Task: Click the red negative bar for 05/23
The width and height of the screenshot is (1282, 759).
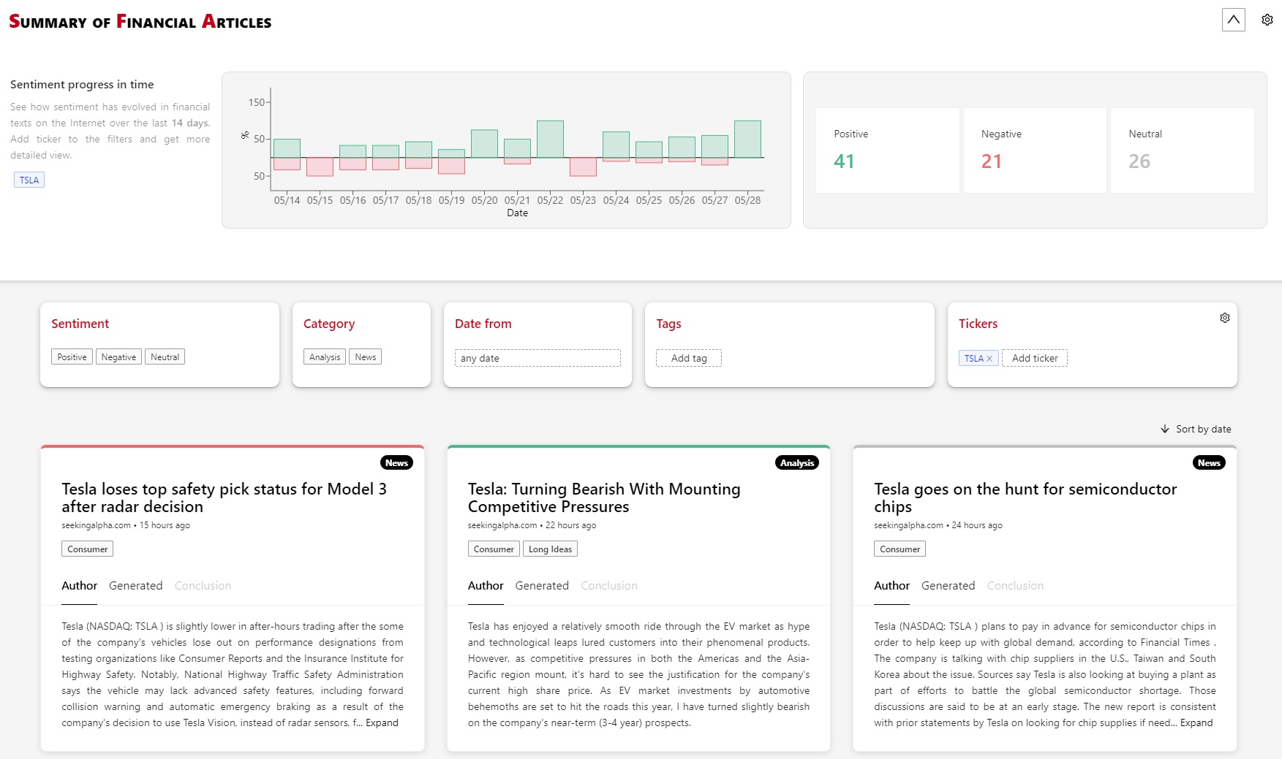Action: (583, 167)
